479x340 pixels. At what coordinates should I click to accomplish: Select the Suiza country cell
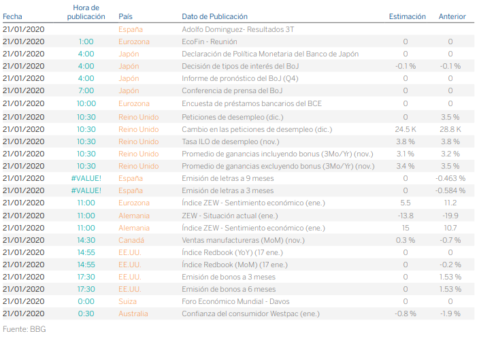[x=128, y=301]
